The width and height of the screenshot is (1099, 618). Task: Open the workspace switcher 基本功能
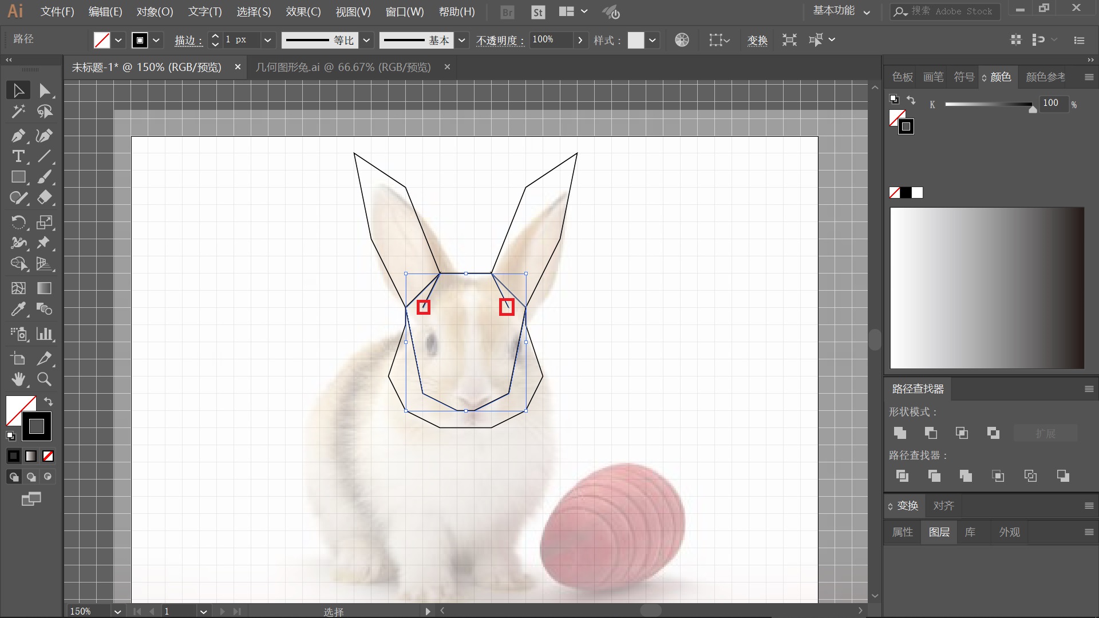(841, 11)
